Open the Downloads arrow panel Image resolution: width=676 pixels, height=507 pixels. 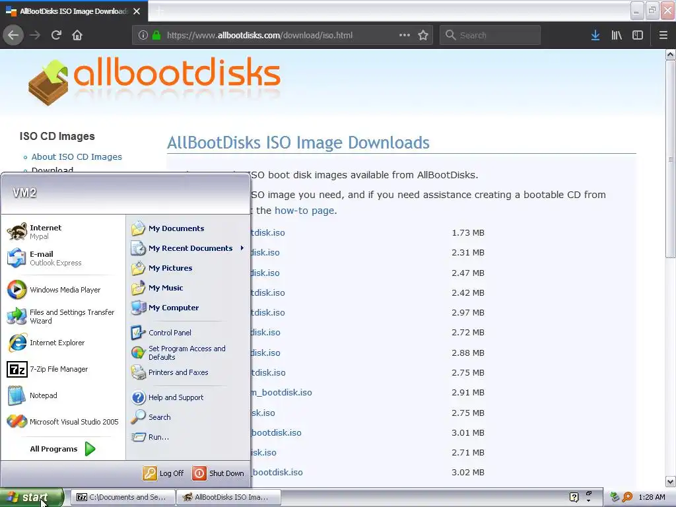click(x=595, y=36)
